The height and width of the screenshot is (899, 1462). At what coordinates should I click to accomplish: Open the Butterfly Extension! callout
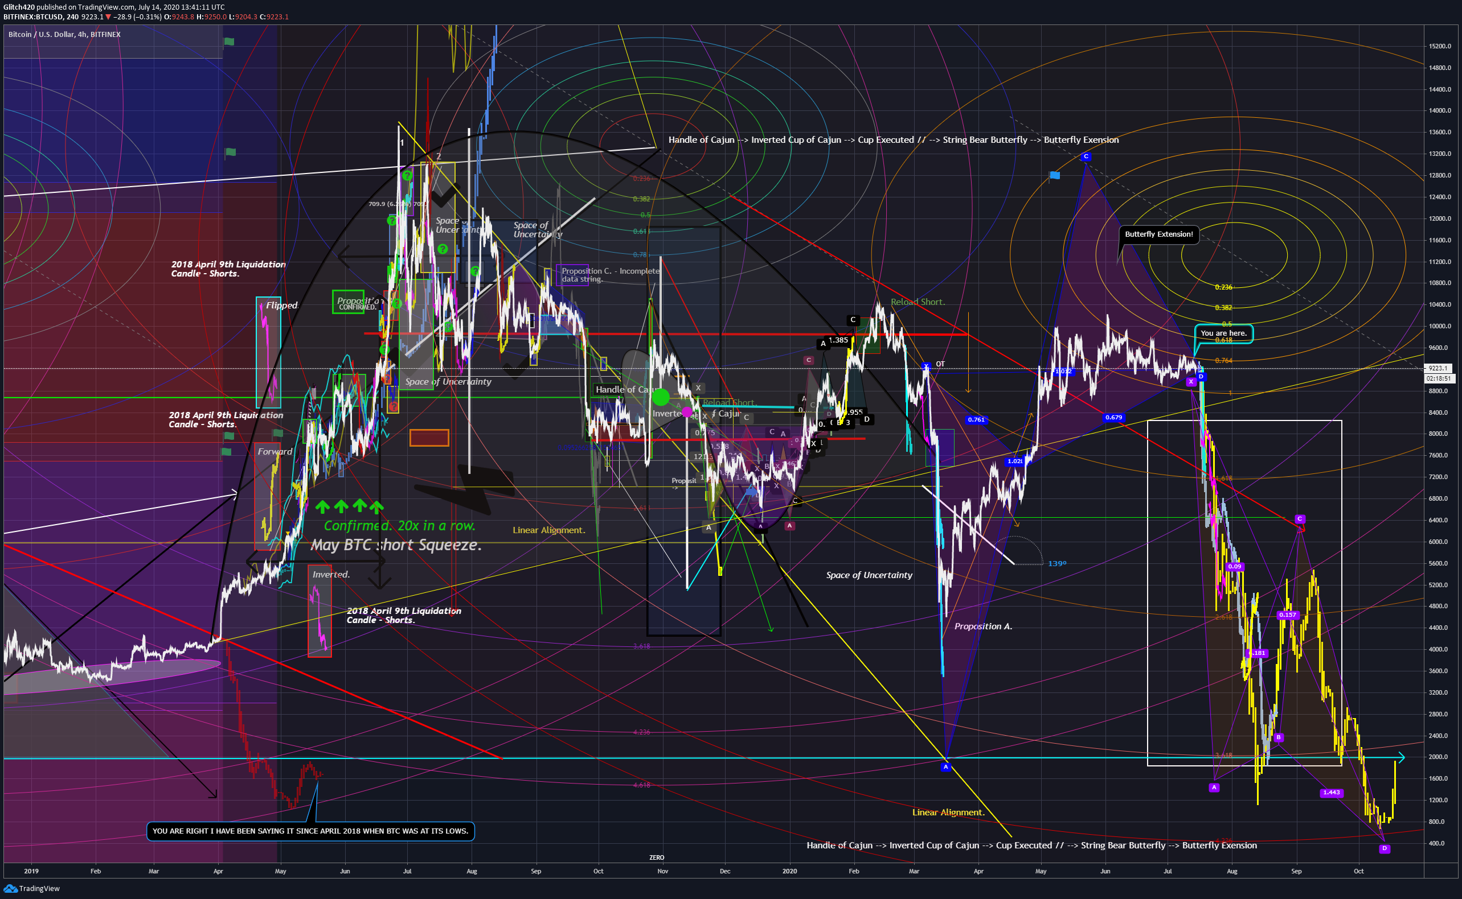pos(1158,234)
